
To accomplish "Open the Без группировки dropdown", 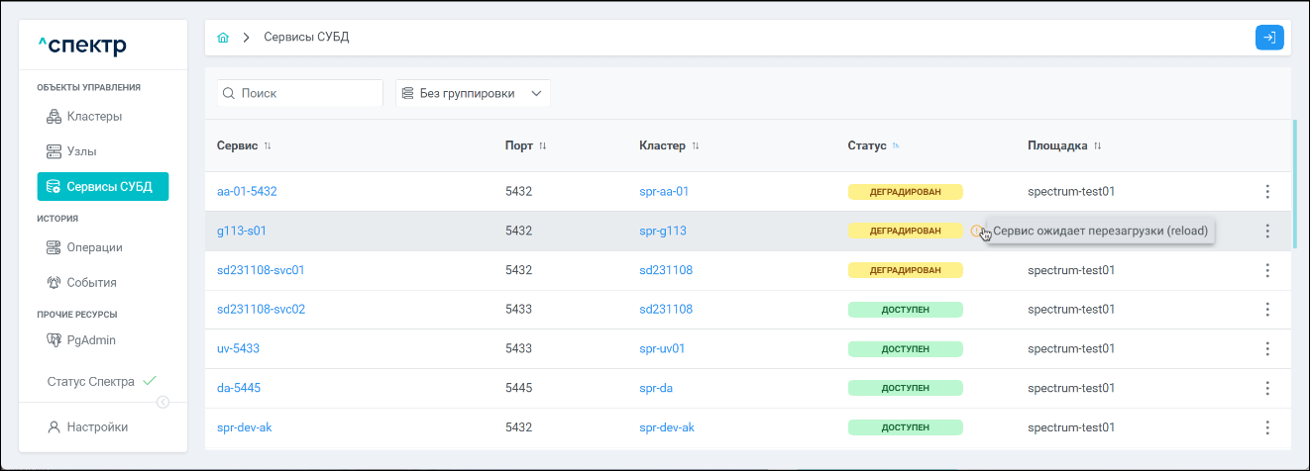I will click(473, 93).
